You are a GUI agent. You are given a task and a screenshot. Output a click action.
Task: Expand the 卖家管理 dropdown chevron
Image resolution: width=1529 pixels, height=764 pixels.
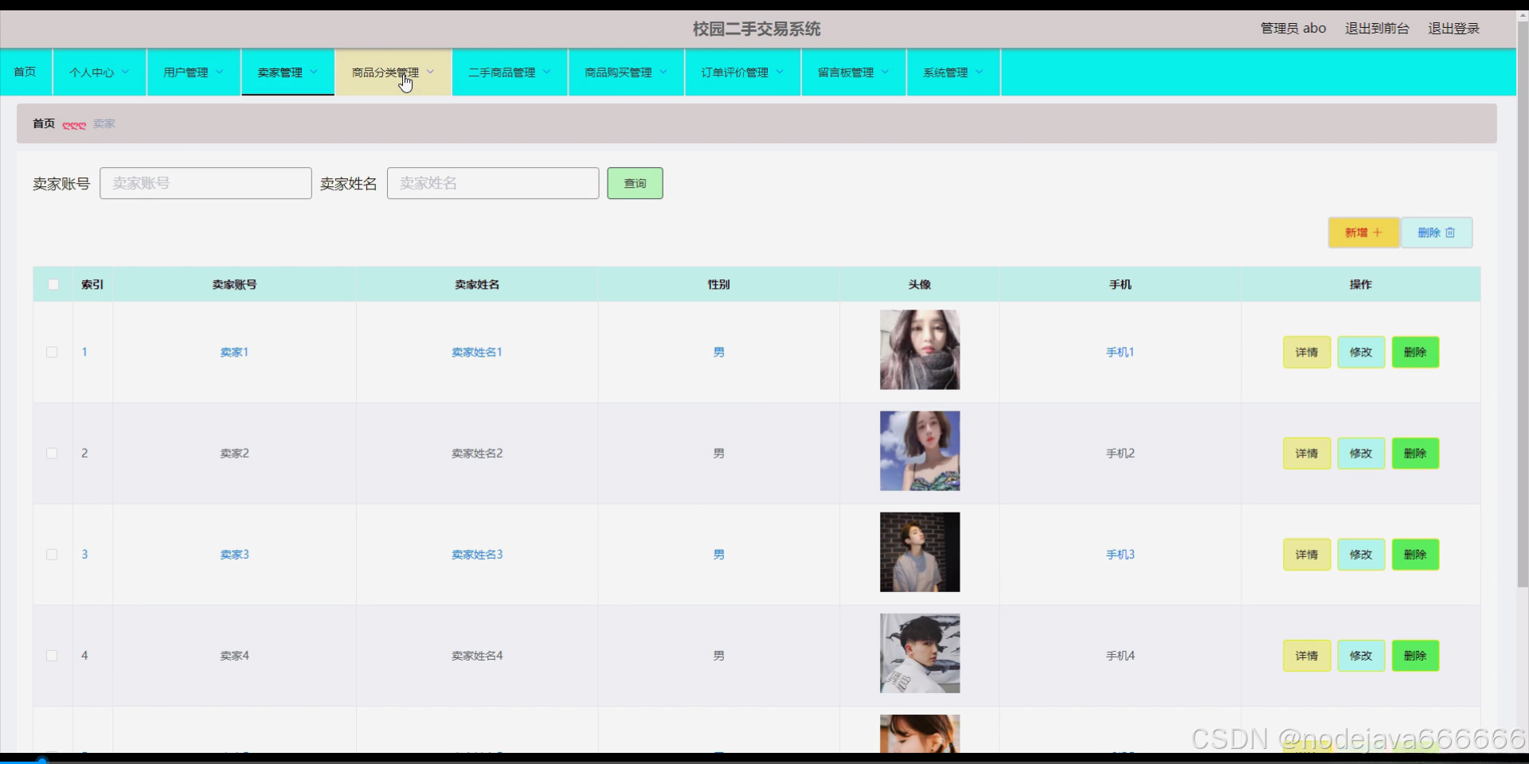pos(314,72)
